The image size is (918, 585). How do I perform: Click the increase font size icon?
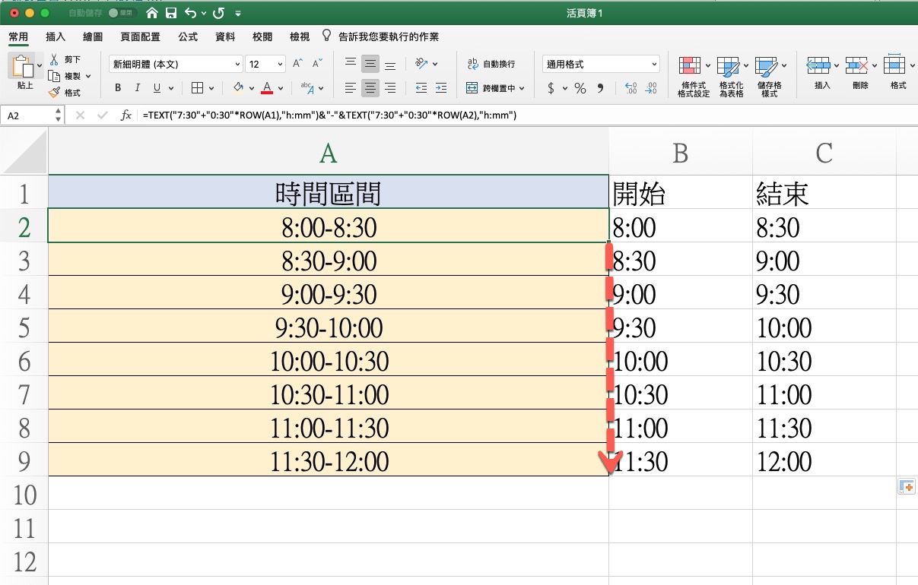[x=298, y=64]
